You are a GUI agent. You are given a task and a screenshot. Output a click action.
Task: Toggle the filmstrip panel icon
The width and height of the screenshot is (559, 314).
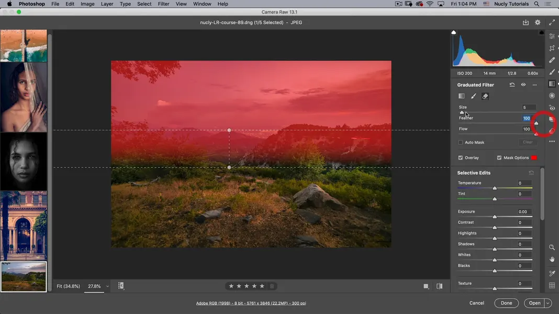(x=121, y=286)
